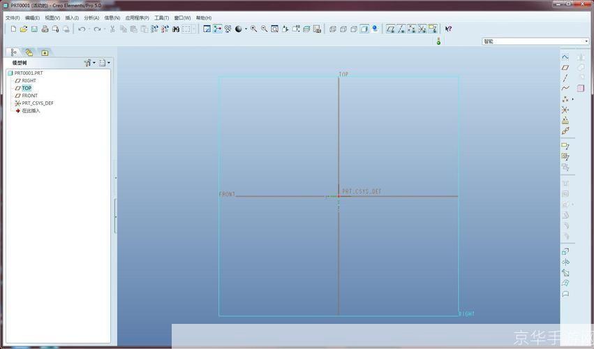The image size is (594, 349).
Task: Select PRT_CSYS_DEF in model tree
Action: pyautogui.click(x=37, y=103)
